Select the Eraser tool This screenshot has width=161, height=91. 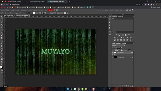[2, 40]
